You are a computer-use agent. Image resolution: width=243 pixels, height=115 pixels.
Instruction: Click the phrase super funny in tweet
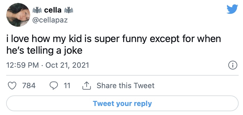point(120,39)
